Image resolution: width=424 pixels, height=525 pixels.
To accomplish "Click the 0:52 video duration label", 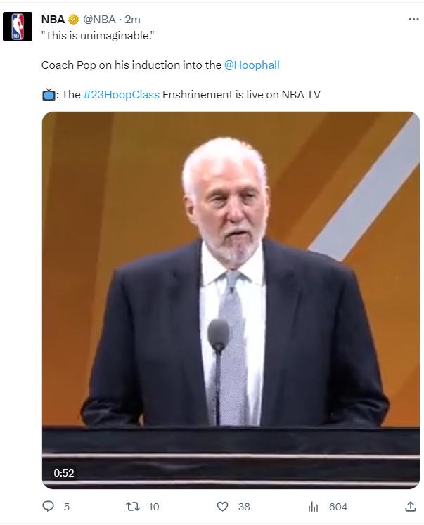I will 63,473.
